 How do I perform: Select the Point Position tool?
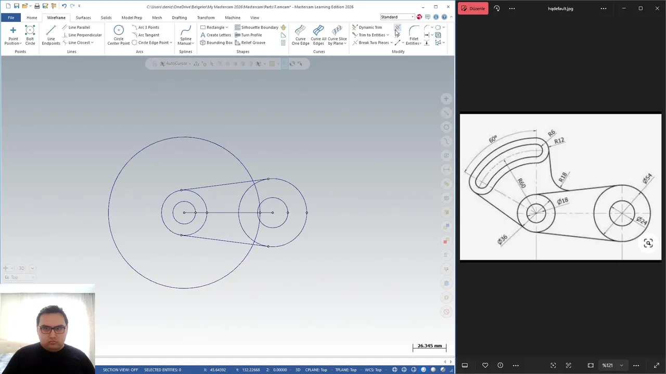(x=13, y=35)
